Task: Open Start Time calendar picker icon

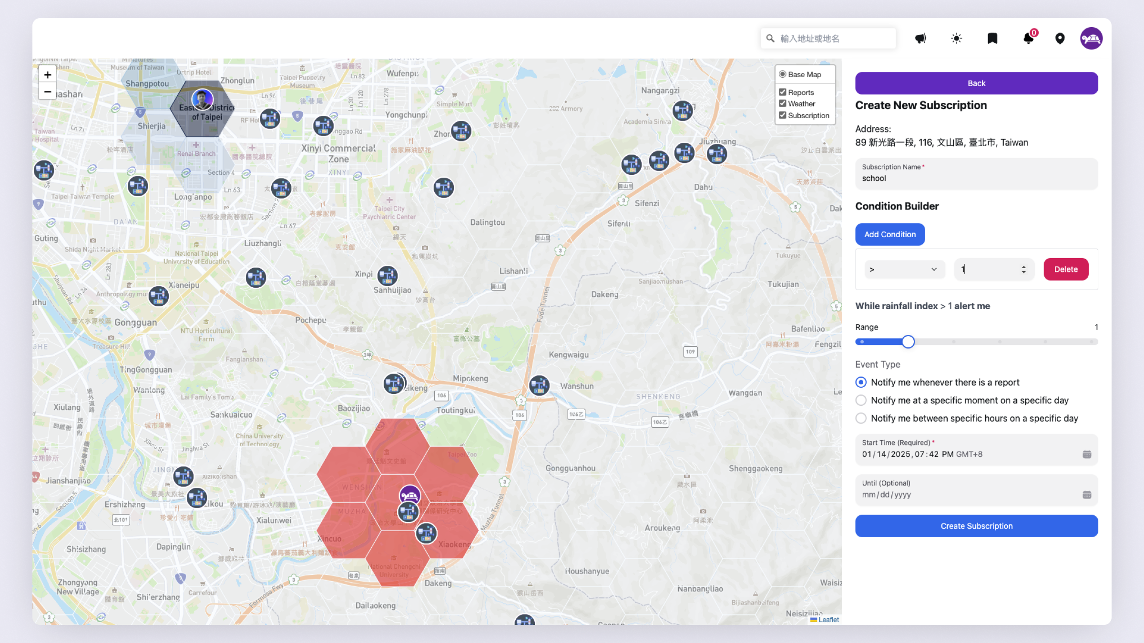Action: (x=1087, y=454)
